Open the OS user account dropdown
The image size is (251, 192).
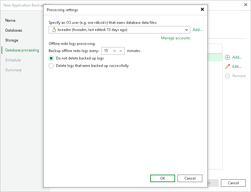[187, 30]
